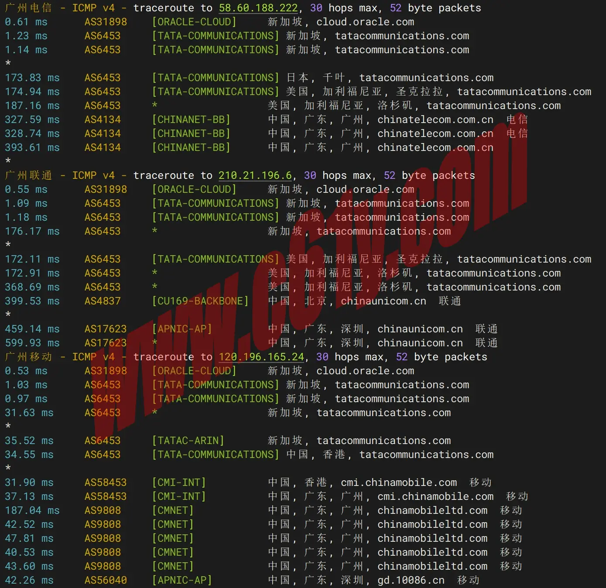Click [ORACLE-CLOUD] in the 0.53 ms row
This screenshot has height=588, width=606.
[x=194, y=371]
